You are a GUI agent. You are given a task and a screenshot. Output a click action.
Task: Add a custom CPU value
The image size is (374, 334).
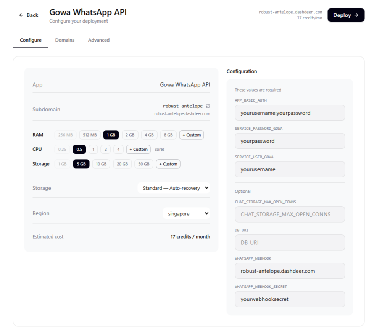(x=138, y=149)
